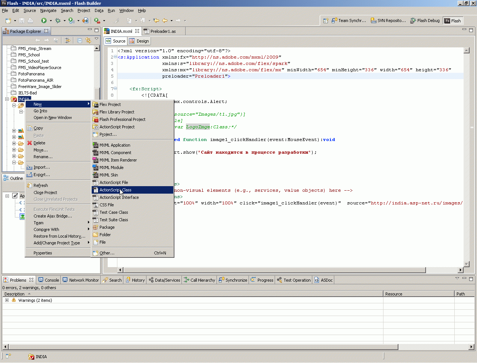477x363 pixels.
Task: Click Collapse All in Package Explorer
Action: tap(80, 40)
